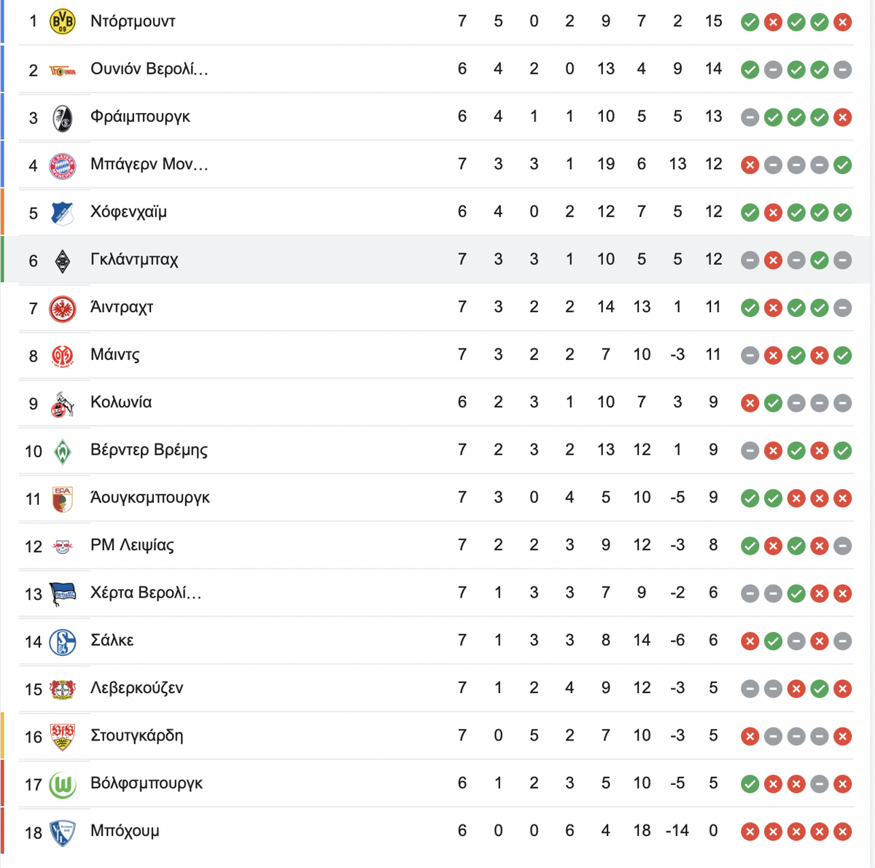Click team name Άουγκσμπουργκ
The image size is (875, 868).
click(149, 498)
